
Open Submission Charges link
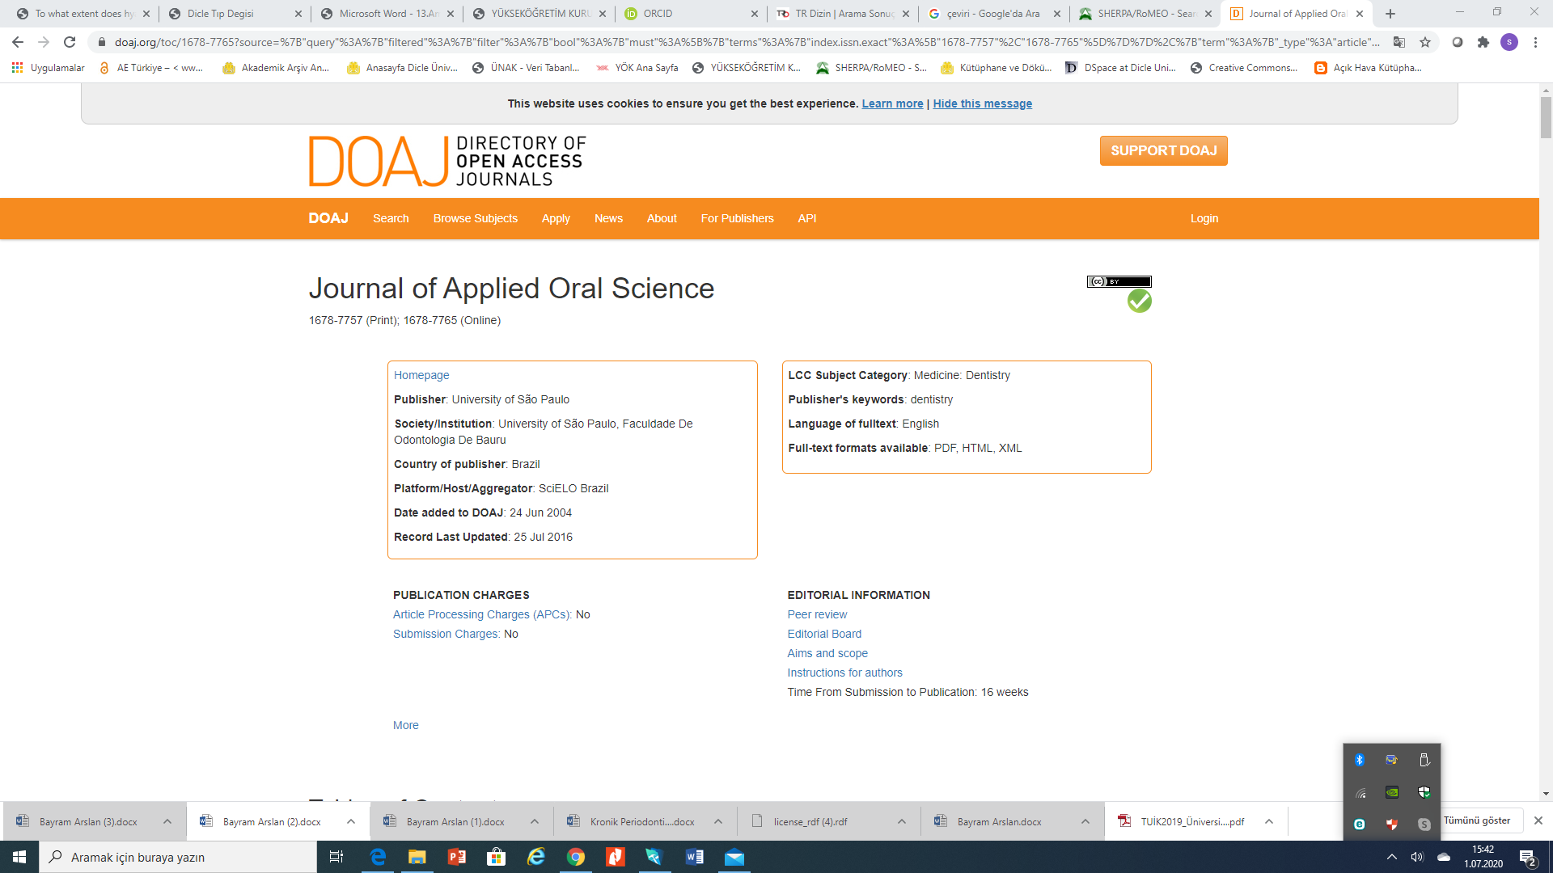pos(446,634)
